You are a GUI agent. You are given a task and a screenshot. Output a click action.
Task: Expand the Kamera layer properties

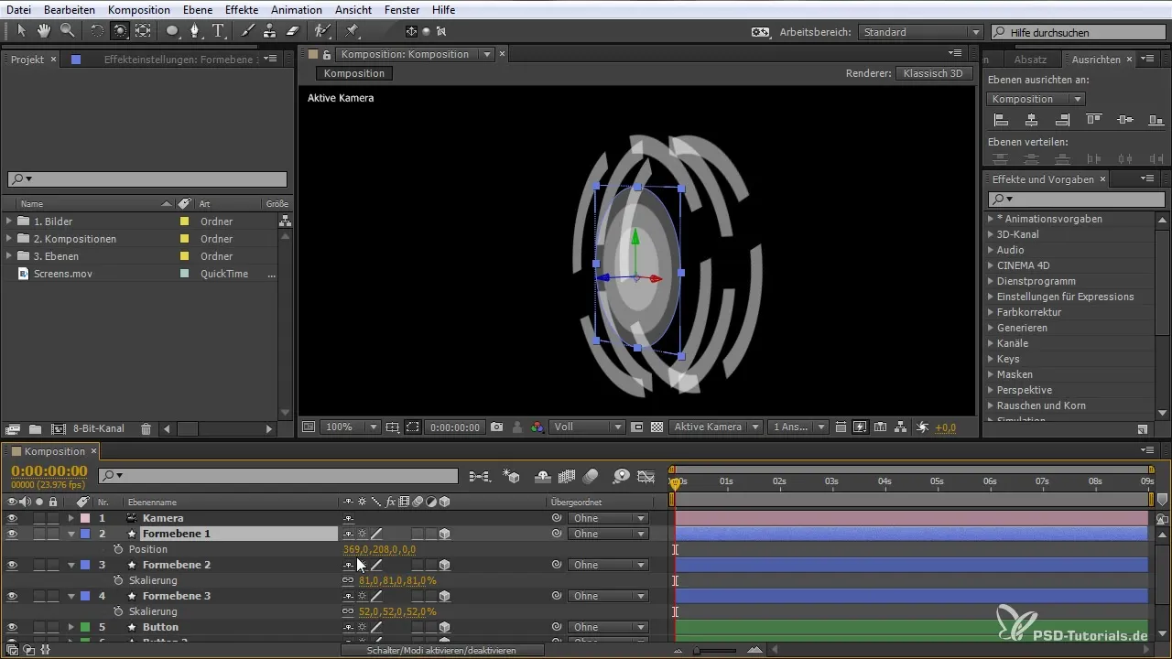pos(71,518)
